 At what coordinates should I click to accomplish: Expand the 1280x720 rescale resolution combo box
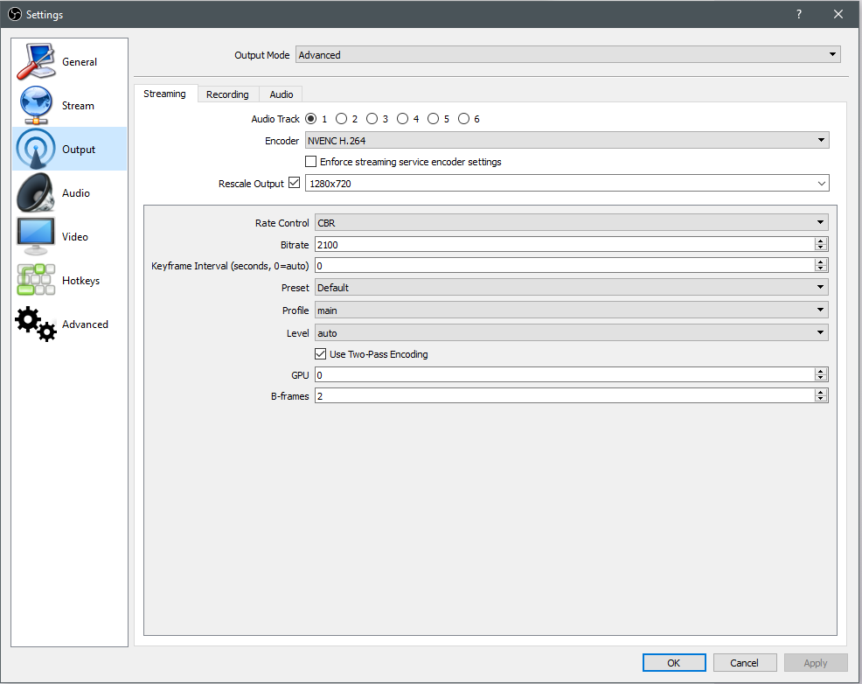(567, 183)
